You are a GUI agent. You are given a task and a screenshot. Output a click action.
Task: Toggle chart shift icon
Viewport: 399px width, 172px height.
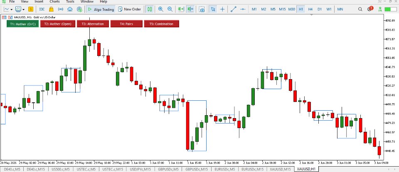coord(190,10)
